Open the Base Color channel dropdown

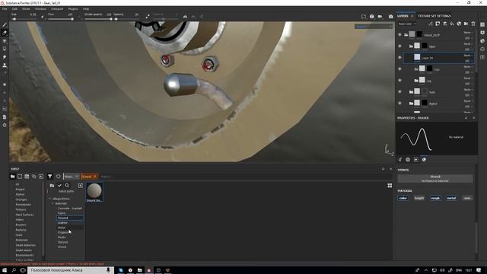[407, 24]
